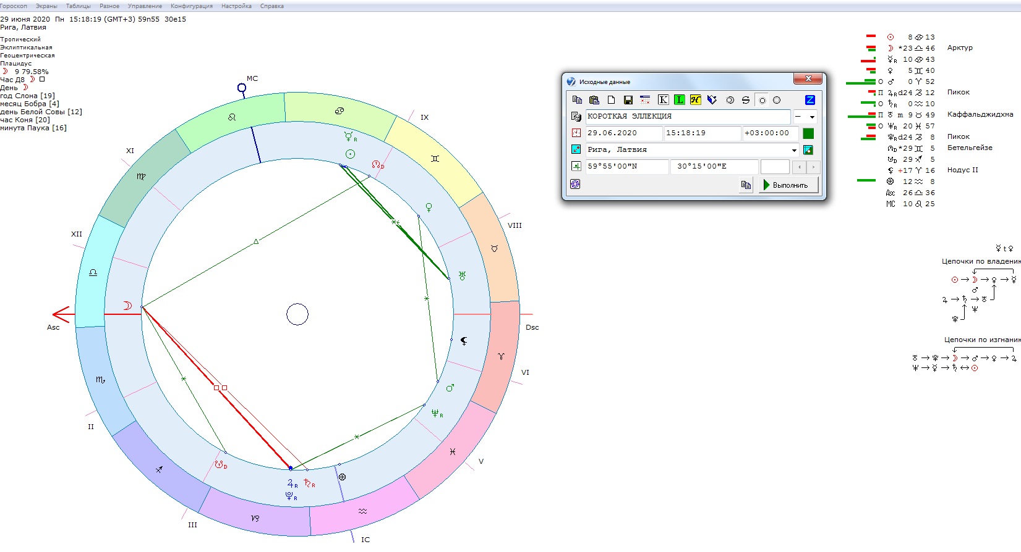Click the time field 15:18:19
This screenshot has width=1021, height=552.
[x=703, y=133]
